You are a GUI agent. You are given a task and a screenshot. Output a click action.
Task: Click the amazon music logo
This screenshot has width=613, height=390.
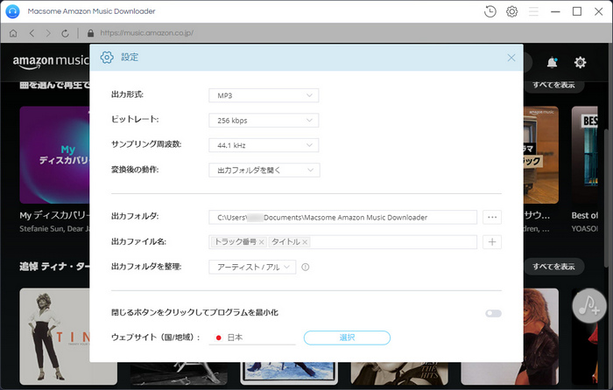coord(51,62)
